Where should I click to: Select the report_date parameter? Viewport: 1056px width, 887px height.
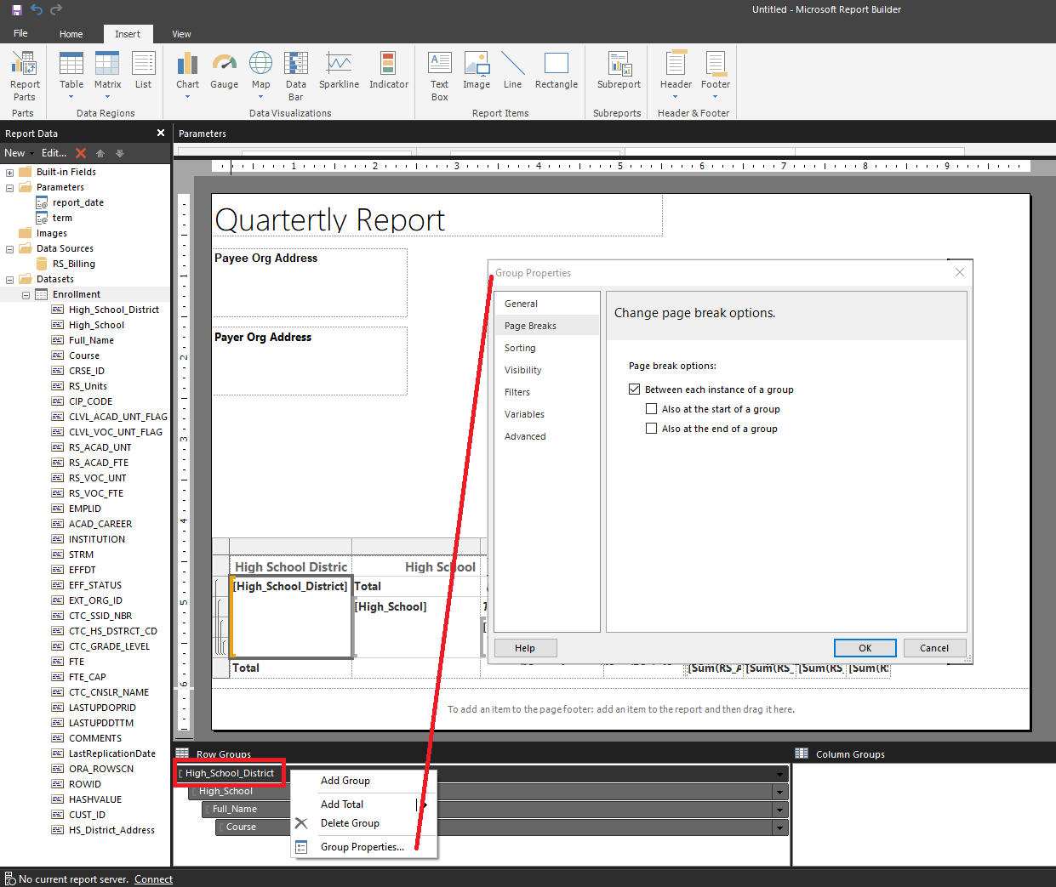click(x=78, y=203)
